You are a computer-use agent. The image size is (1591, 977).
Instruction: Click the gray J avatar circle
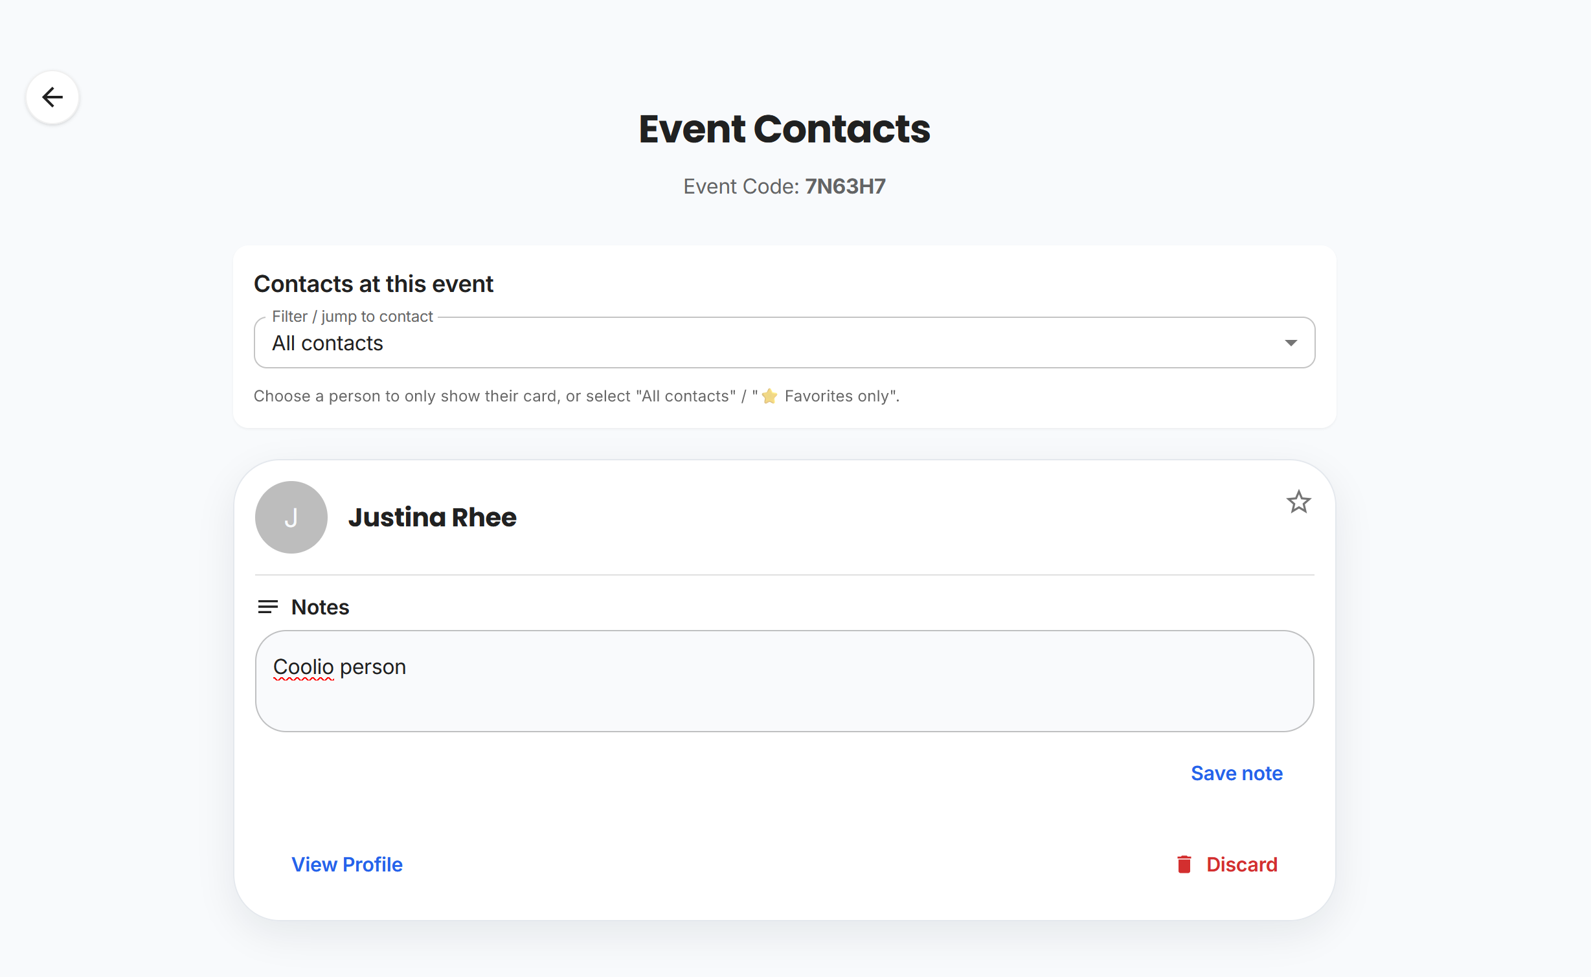[x=291, y=517]
